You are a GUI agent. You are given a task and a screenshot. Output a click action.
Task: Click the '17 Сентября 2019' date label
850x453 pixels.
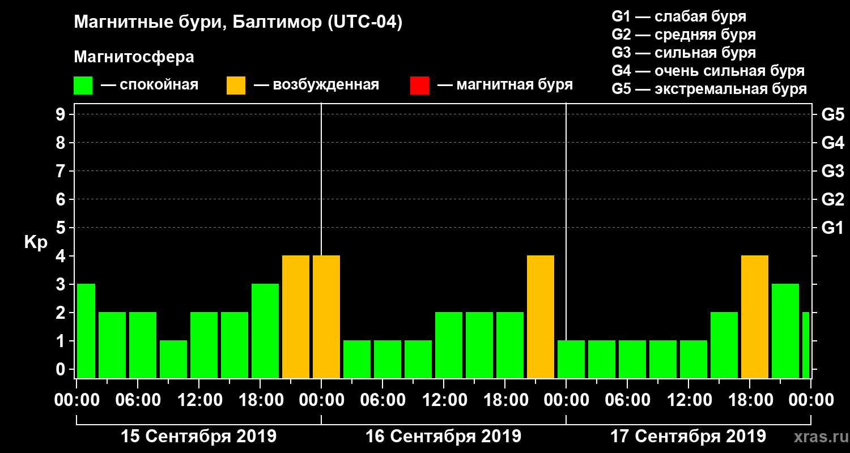688,436
